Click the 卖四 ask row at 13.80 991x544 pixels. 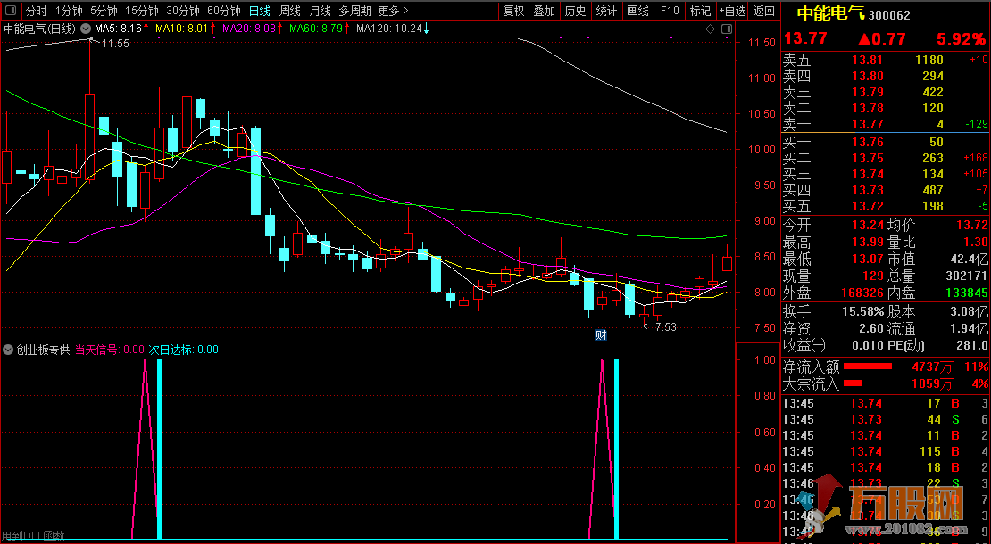point(885,77)
